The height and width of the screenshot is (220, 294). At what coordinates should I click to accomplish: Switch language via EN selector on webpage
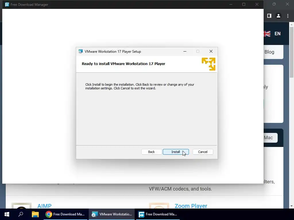point(278,34)
